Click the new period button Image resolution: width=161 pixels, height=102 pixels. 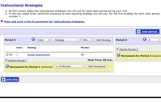tap(148, 32)
